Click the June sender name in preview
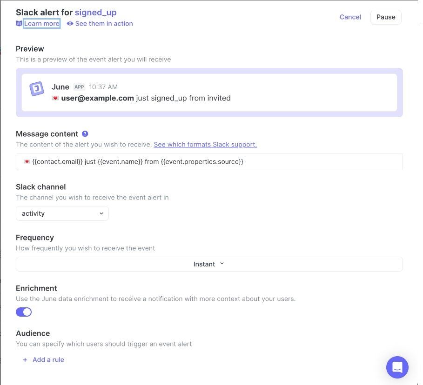The width and height of the screenshot is (423, 385). point(60,87)
